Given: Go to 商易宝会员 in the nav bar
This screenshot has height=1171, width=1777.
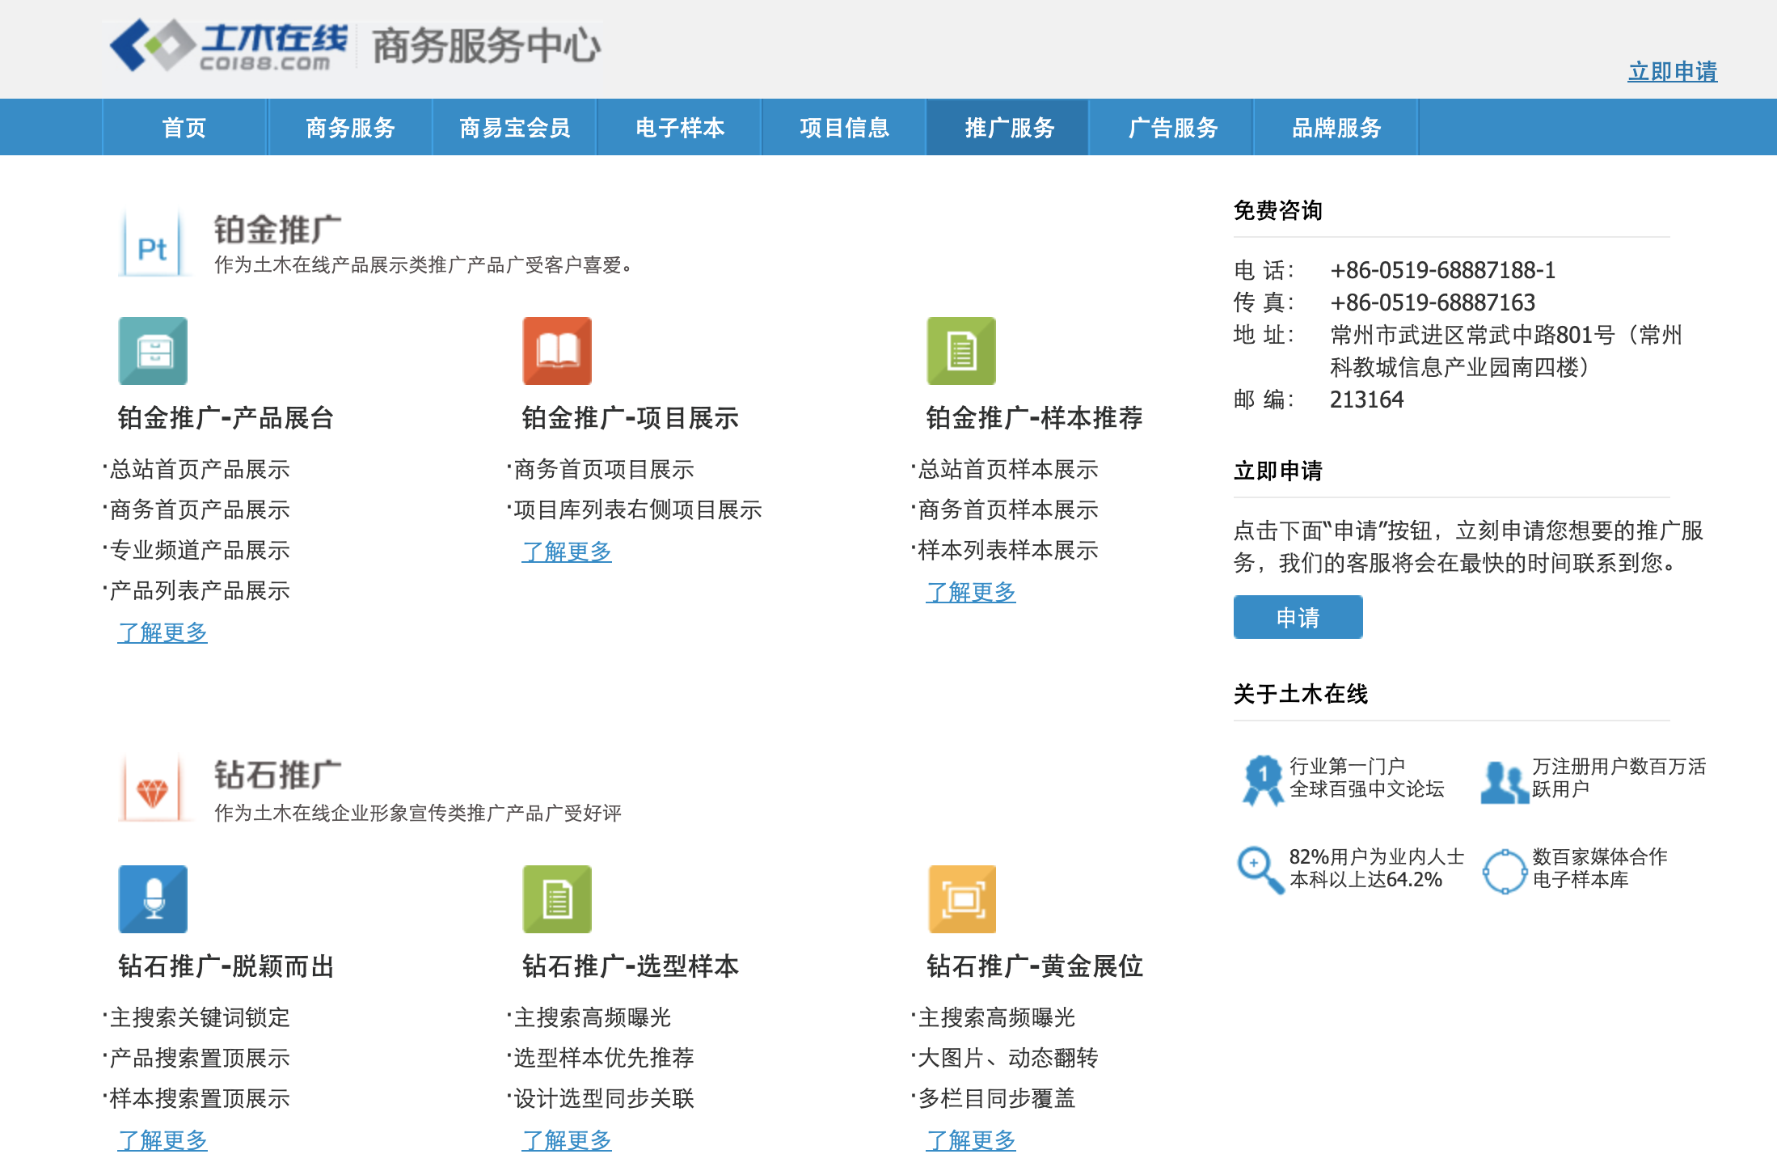Looking at the screenshot, I should (x=515, y=128).
